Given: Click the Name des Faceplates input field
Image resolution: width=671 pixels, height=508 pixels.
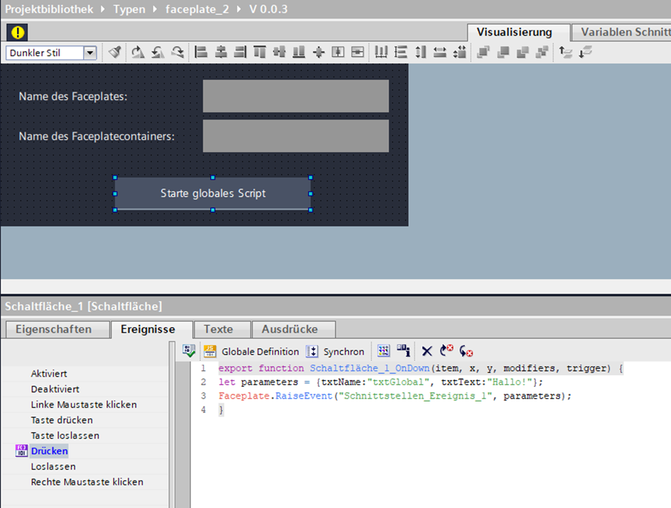Looking at the screenshot, I should (295, 96).
